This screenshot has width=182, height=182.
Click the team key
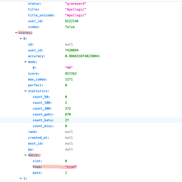click(37, 167)
